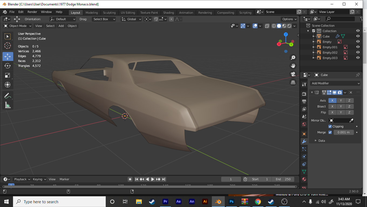The width and height of the screenshot is (367, 207).
Task: Choose the Annotate tool
Action: (x=8, y=95)
